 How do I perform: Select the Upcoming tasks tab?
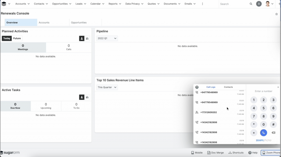pyautogui.click(x=46, y=106)
